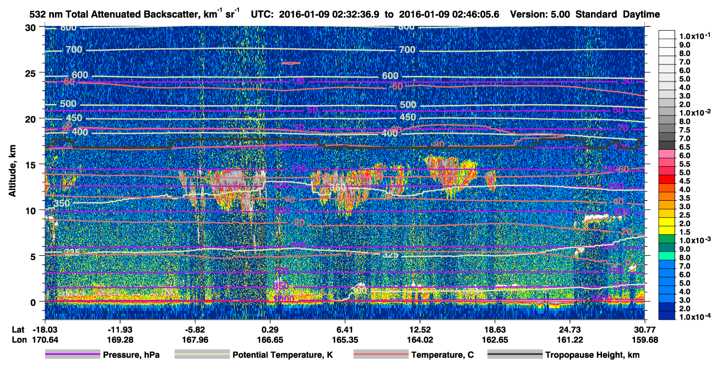This screenshot has width=716, height=367.
Task: Click the longitude value '165.35'
Action: coord(346,340)
